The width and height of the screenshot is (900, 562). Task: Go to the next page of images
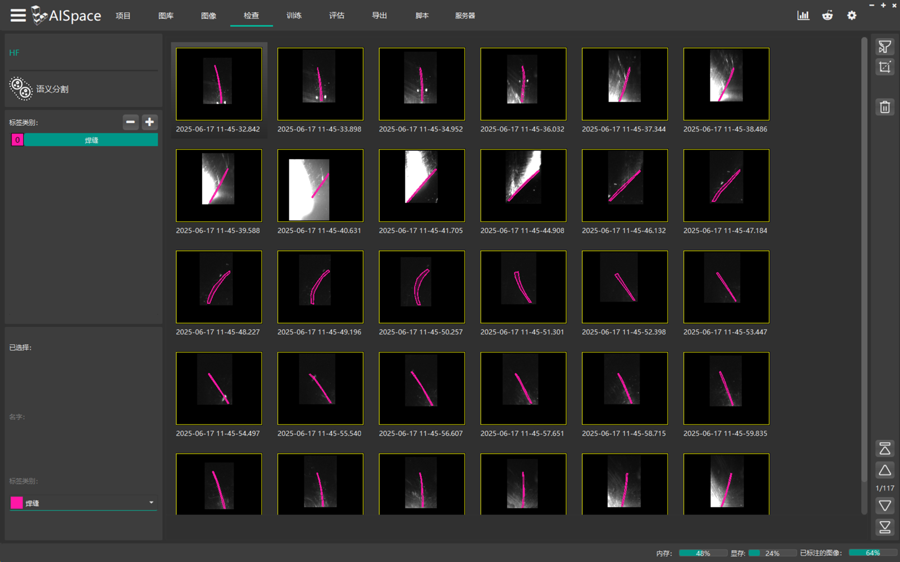pos(884,506)
